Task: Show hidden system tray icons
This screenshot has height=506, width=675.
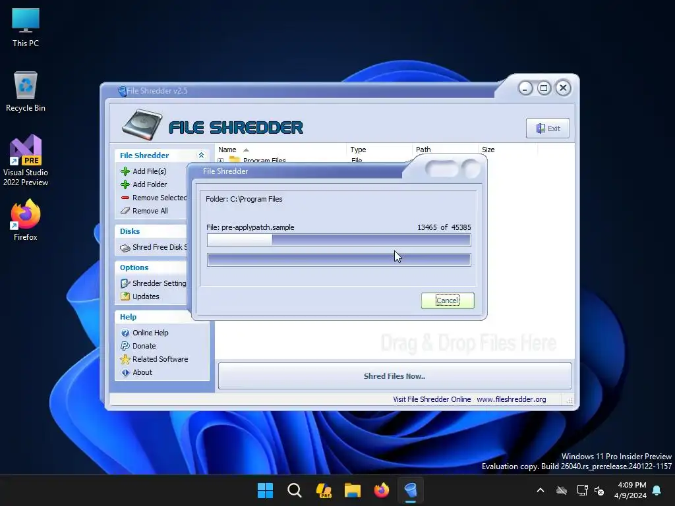Action: (x=541, y=490)
